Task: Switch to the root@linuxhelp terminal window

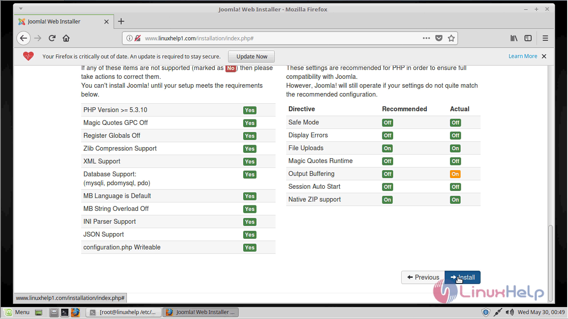Action: 123,312
